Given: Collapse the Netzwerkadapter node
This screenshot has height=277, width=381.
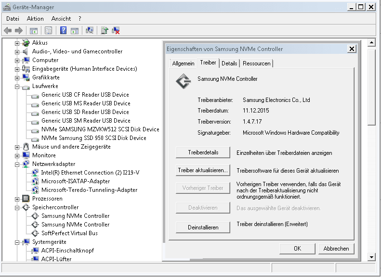Looking at the screenshot, I should pyautogui.click(x=17, y=164).
